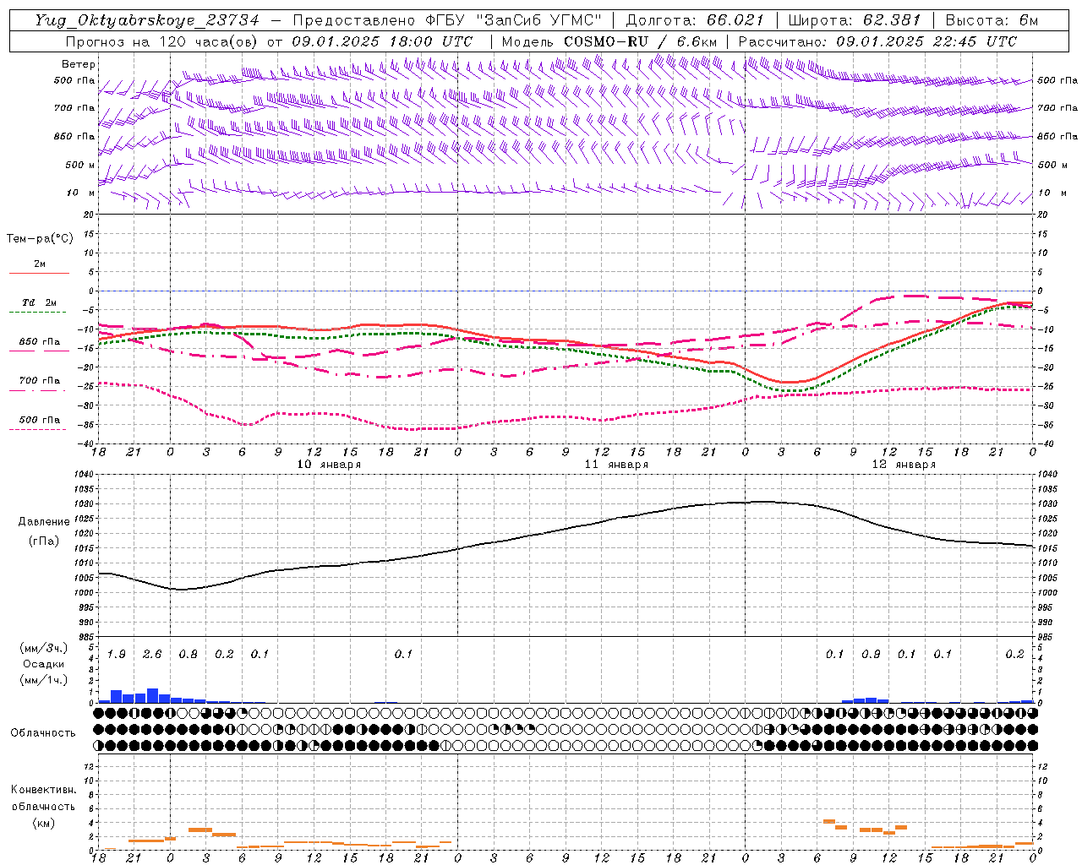Viewport: 1082px width, 865px height.
Task: Click the (мм/3ч.) unit label
Action: pos(43,648)
